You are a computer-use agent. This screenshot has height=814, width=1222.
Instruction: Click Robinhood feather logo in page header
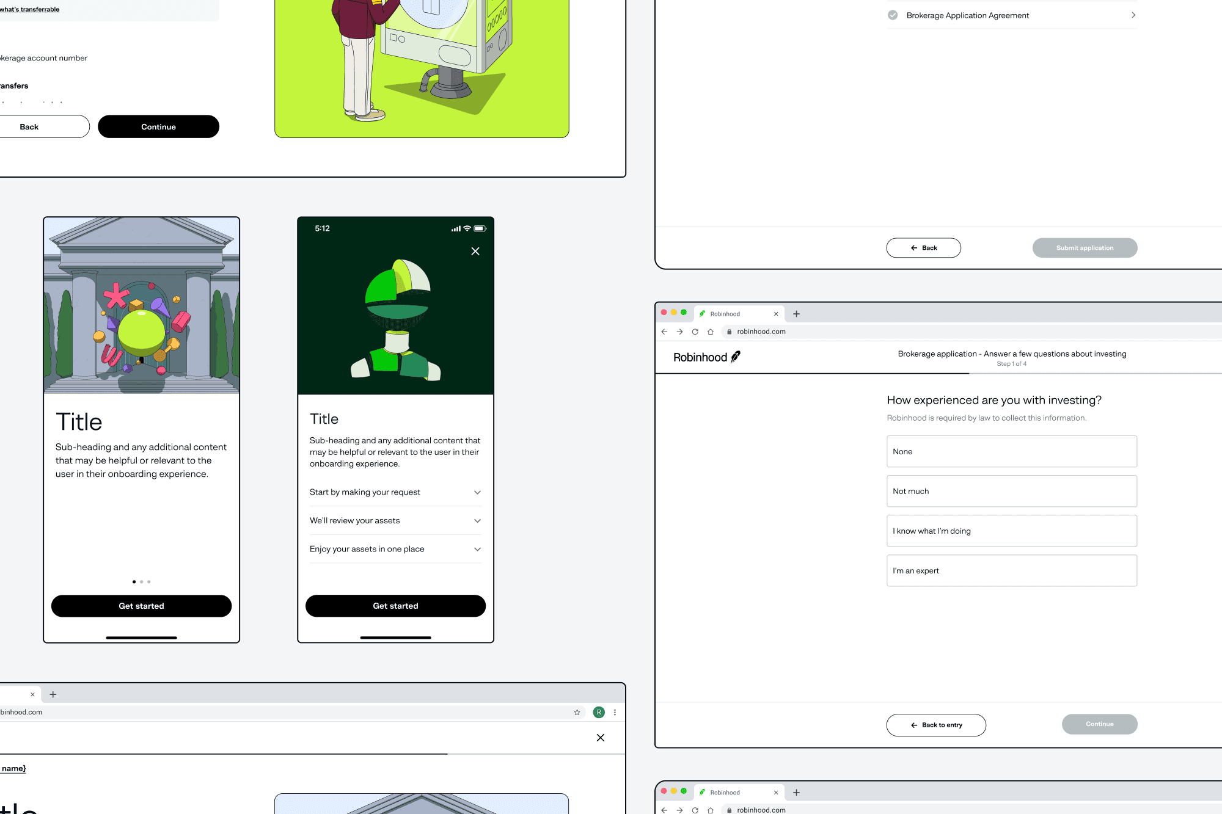(706, 357)
